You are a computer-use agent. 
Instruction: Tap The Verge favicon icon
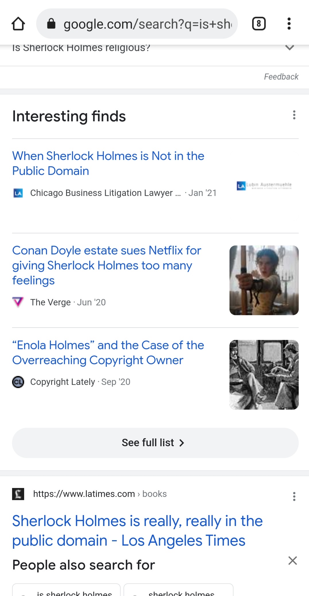pos(18,302)
